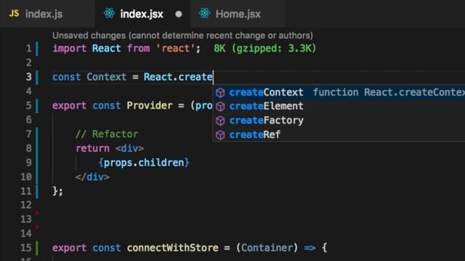Screen dimensions: 465x261
Task: Click the unsaved dot on index.jsx tab
Action: pyautogui.click(x=179, y=14)
